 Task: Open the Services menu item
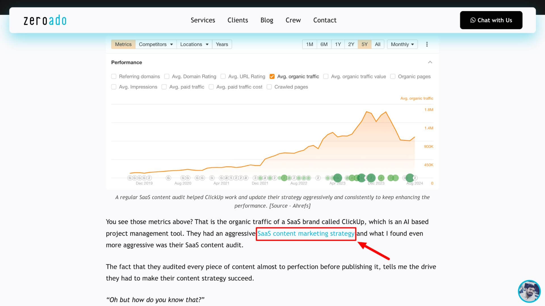click(x=203, y=20)
